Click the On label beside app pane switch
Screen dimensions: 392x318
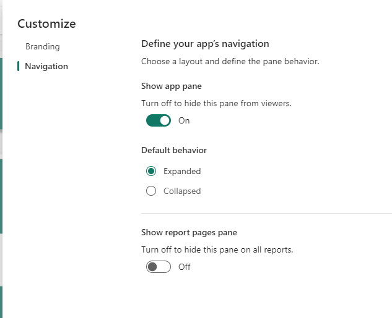click(x=184, y=120)
